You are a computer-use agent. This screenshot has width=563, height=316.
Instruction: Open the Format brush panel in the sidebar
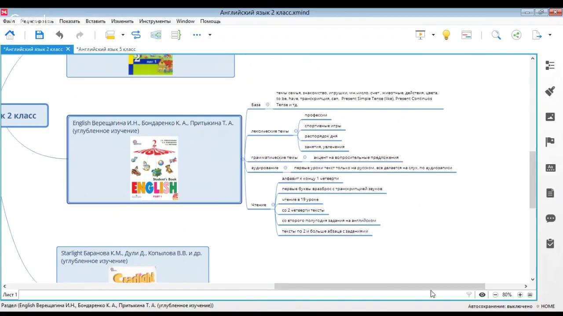point(550,91)
